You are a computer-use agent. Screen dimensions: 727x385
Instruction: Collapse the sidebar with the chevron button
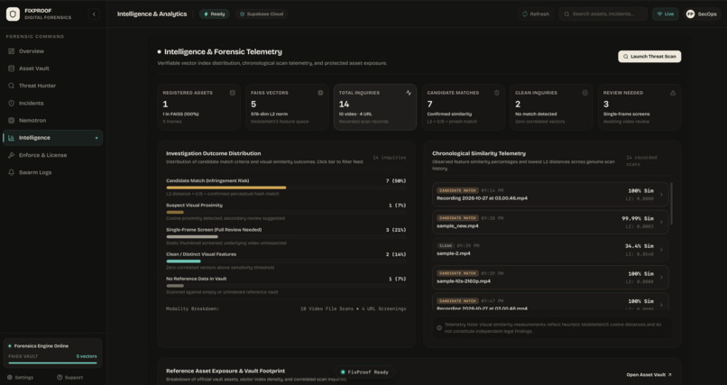point(94,14)
